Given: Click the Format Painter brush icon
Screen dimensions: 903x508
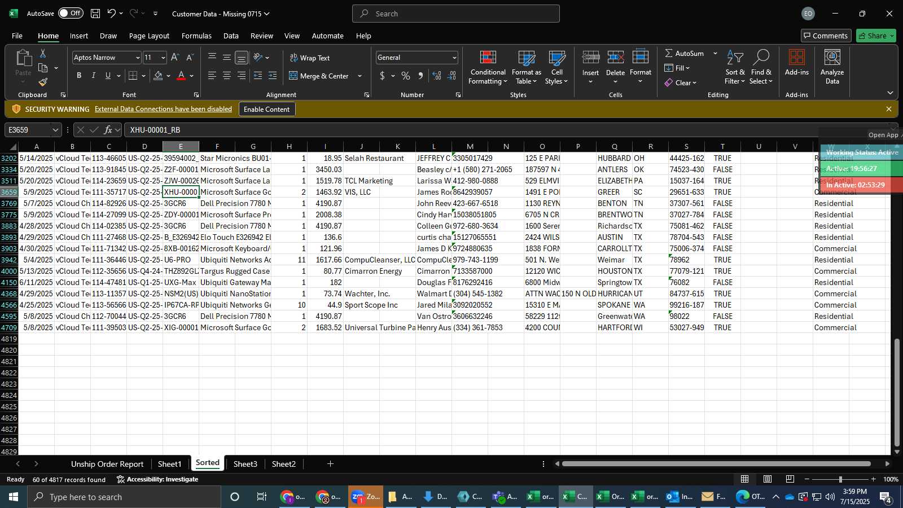Looking at the screenshot, I should tap(43, 82).
